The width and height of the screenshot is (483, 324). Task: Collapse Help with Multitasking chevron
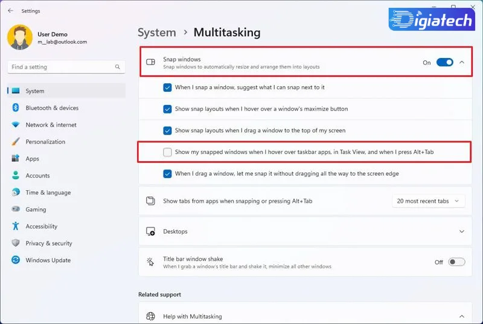point(462,316)
